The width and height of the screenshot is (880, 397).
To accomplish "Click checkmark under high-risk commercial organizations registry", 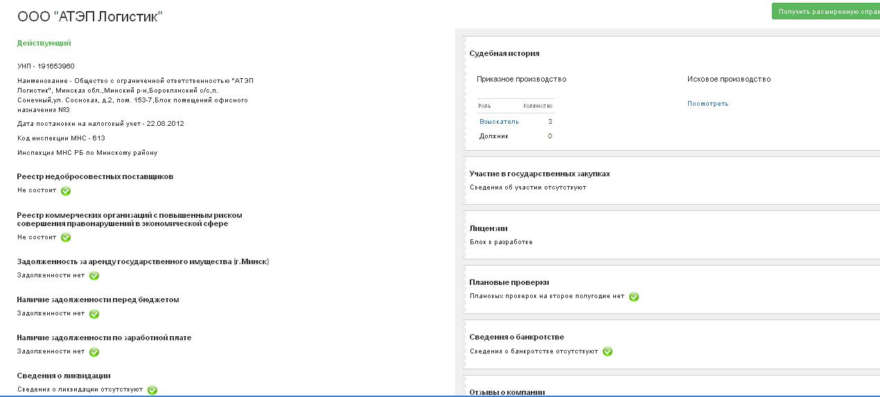I will [66, 237].
